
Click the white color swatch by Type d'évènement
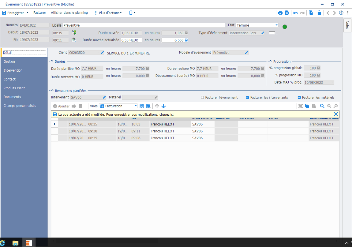(272, 33)
